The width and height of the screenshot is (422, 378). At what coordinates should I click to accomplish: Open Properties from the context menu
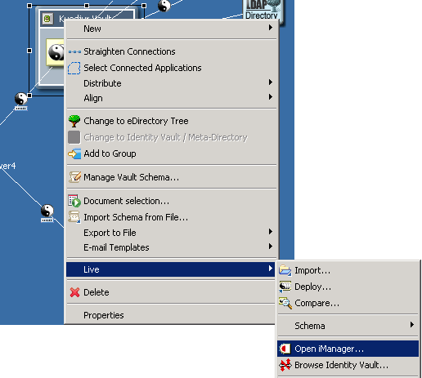coord(171,315)
